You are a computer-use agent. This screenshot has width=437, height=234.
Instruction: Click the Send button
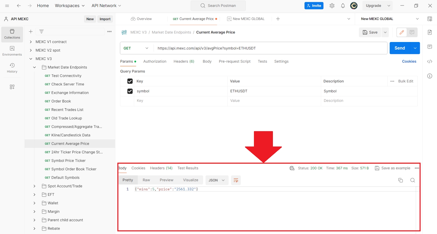(400, 48)
